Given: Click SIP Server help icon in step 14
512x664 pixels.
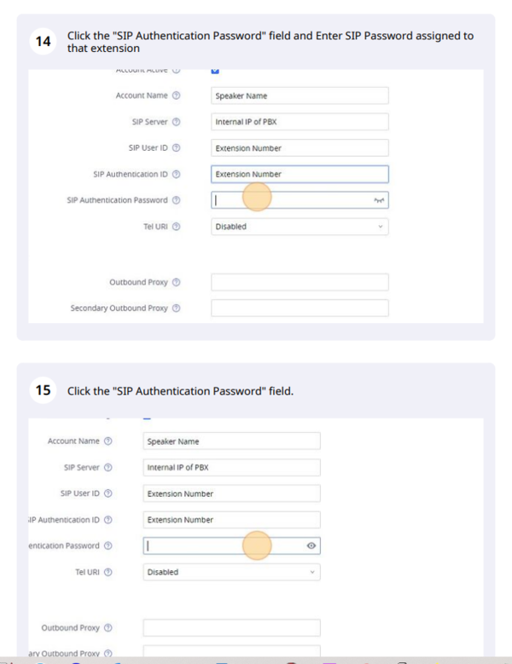Looking at the screenshot, I should (x=177, y=122).
